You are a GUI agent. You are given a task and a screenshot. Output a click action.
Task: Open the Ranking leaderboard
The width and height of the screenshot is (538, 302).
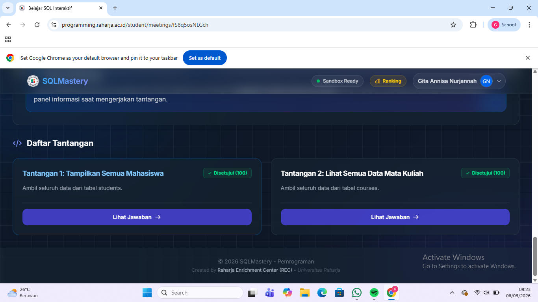388,81
